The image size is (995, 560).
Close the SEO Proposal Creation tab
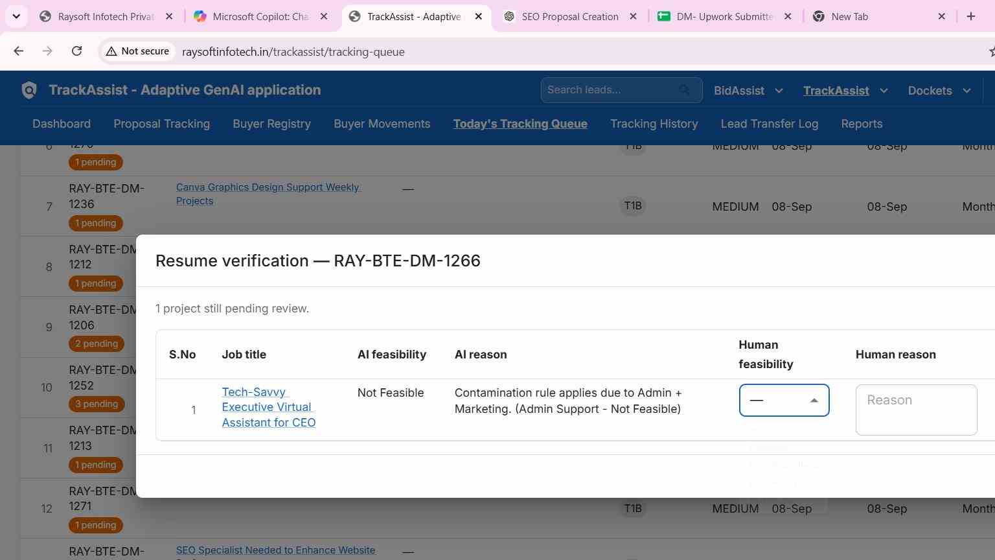(x=634, y=16)
